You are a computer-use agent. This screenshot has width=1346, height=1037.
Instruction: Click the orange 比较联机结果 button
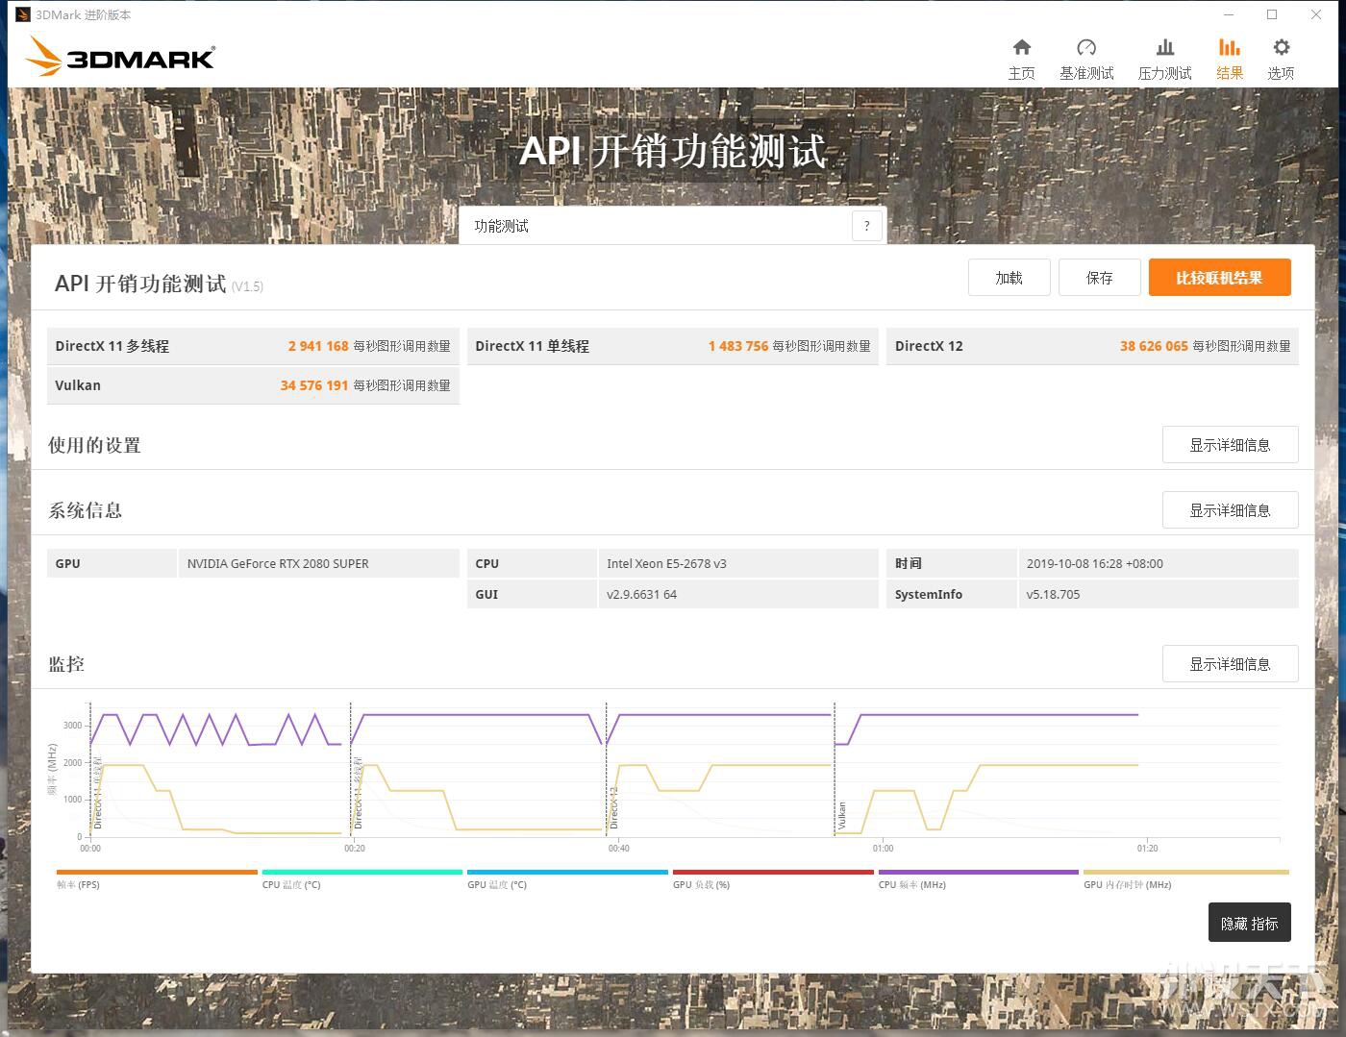(x=1219, y=278)
